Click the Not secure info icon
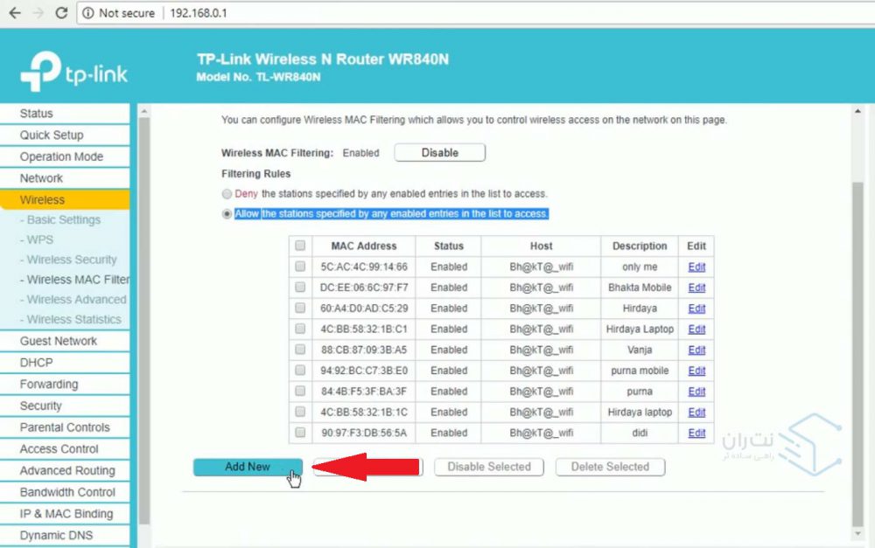 pyautogui.click(x=88, y=13)
